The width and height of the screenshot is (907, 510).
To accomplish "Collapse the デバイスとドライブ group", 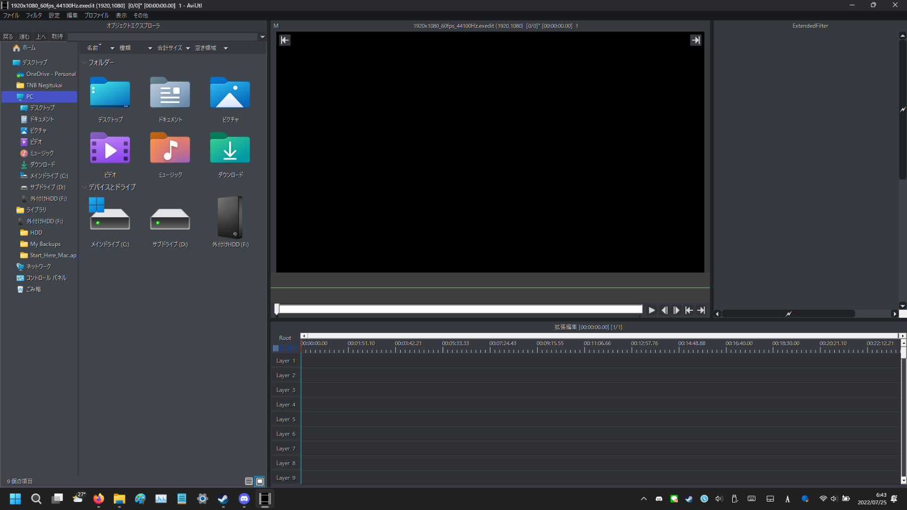I will point(84,188).
